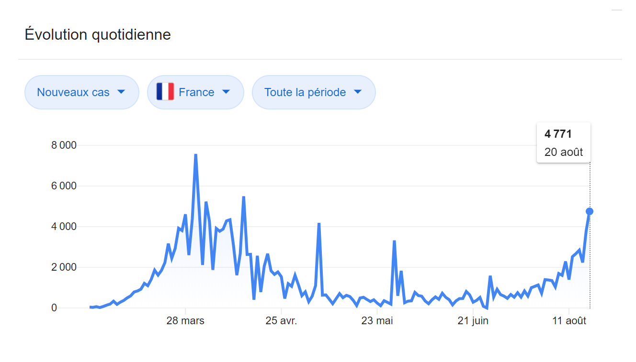
Task: Select the 25 avr. axis label
Action: pos(281,321)
